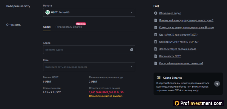Click the USDT TetherUS coin selector
This screenshot has width=227, height=109.
89,12
